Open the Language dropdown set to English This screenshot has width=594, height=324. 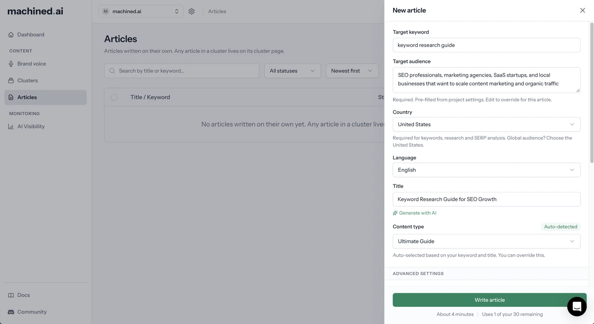487,170
